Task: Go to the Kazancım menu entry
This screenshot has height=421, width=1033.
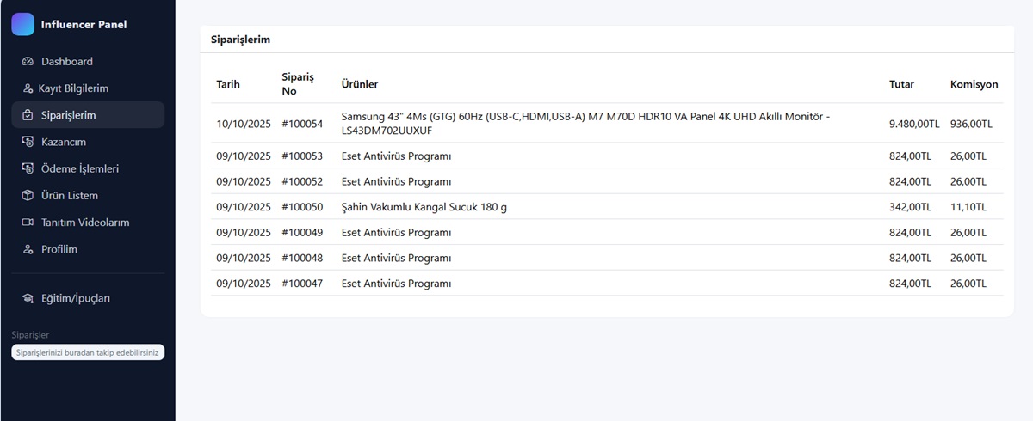Action: pyautogui.click(x=64, y=142)
